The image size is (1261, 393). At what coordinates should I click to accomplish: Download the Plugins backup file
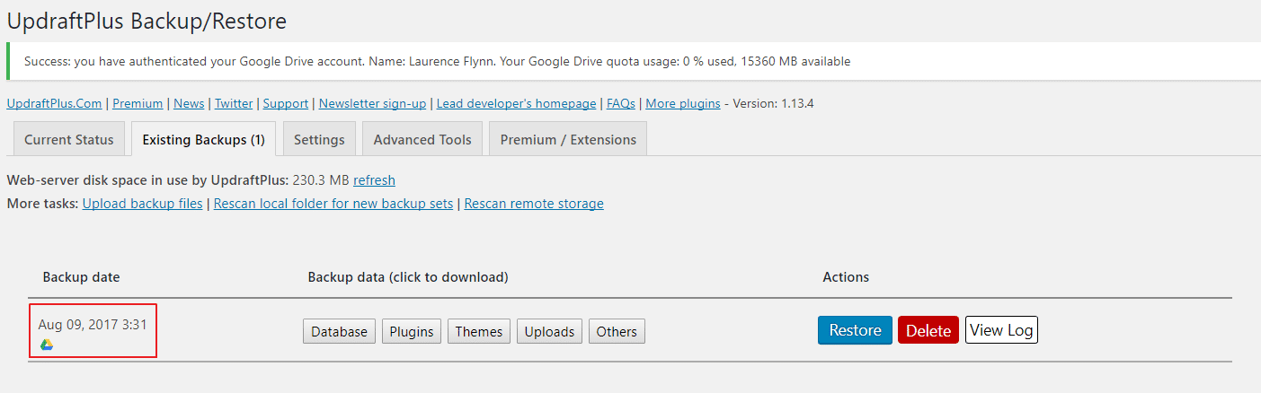click(x=412, y=331)
